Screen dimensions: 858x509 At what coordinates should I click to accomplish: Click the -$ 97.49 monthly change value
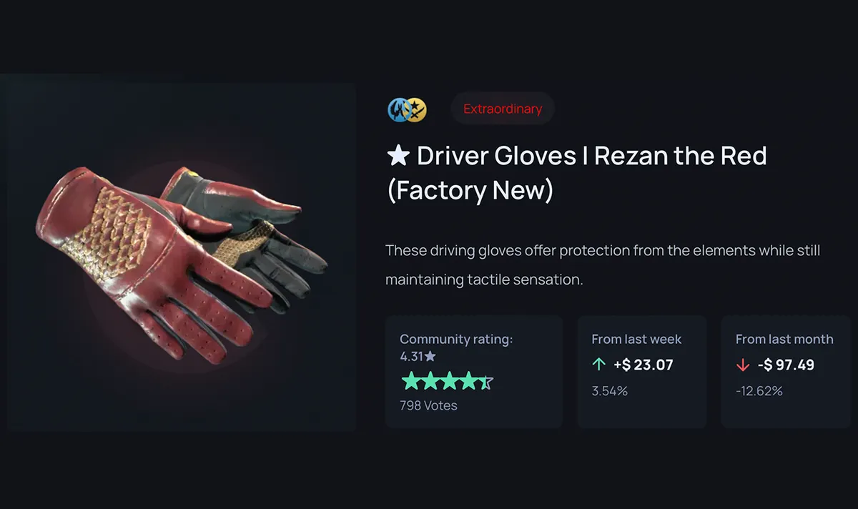(786, 365)
